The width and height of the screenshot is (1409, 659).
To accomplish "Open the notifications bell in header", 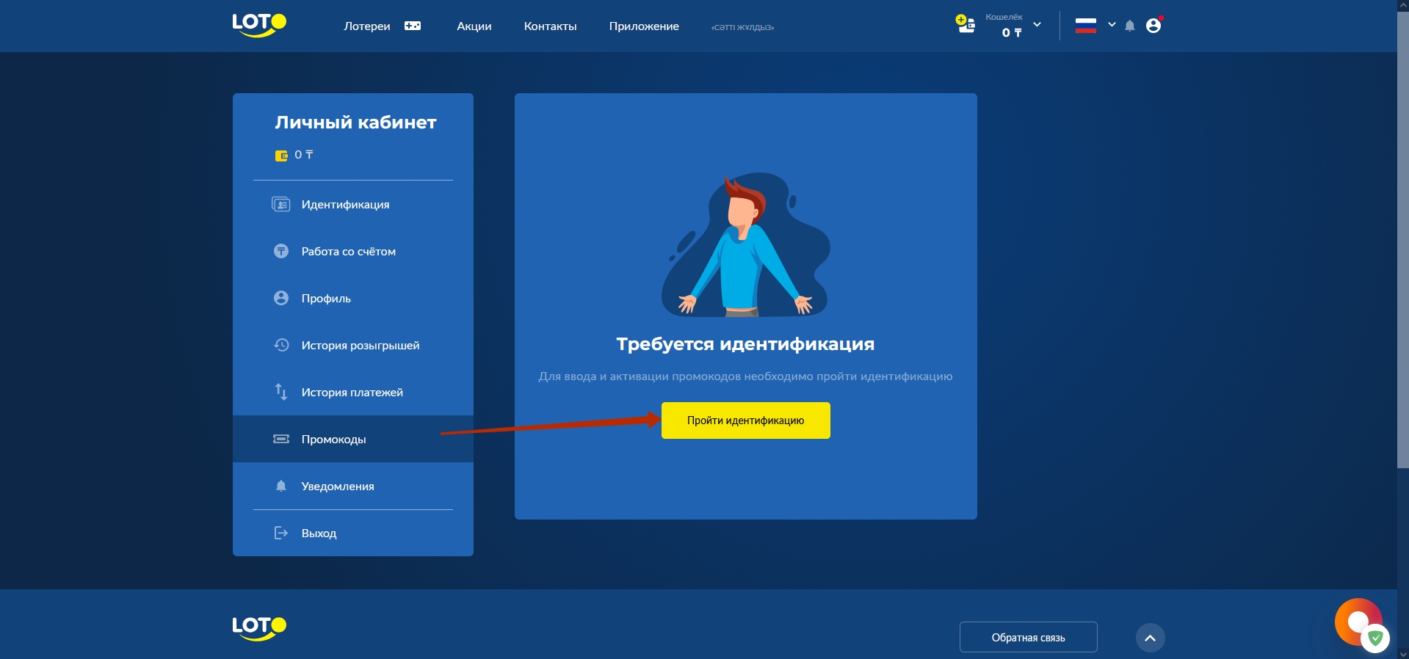I will click(1130, 26).
